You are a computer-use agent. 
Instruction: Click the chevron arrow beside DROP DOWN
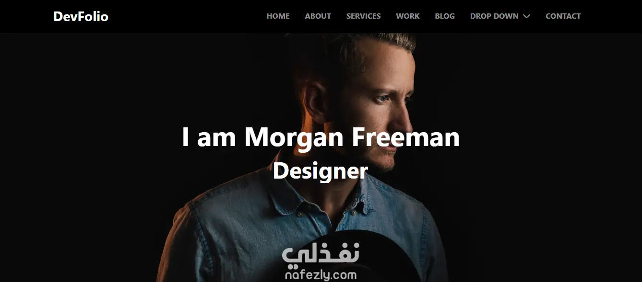(526, 16)
